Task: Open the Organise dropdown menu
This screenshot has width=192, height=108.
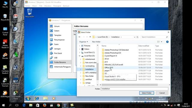Action: pyautogui.click(x=83, y=42)
